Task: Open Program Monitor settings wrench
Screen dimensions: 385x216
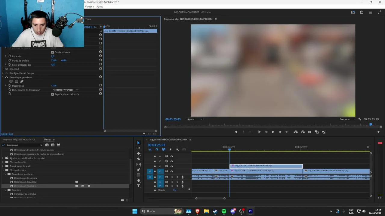Action: [360, 119]
